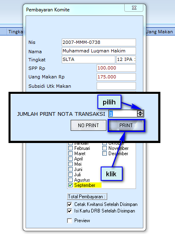Untick Isi Kartu DRB Setelah Disimpan
The image size is (175, 234).
click(x=69, y=211)
